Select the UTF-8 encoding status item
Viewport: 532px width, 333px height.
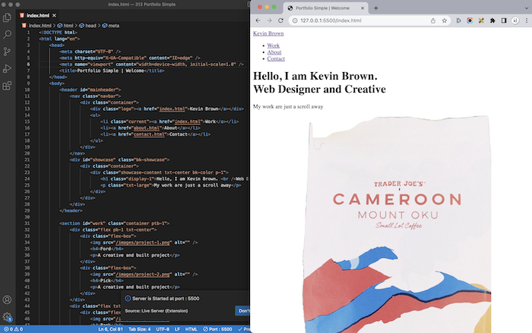pos(163,329)
